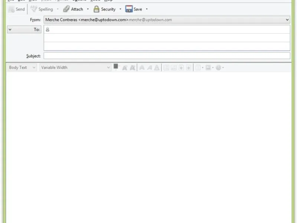The height and width of the screenshot is (223, 297).
Task: Outdent the text
Action: pyautogui.click(x=181, y=68)
